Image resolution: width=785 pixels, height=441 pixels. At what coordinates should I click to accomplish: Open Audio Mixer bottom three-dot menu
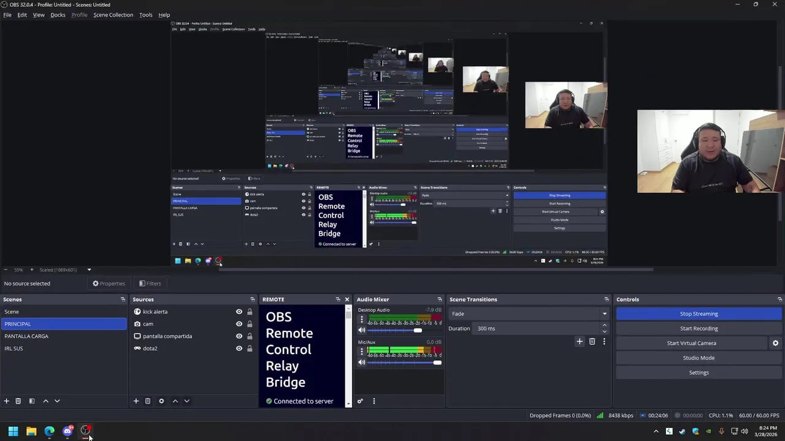pos(374,401)
